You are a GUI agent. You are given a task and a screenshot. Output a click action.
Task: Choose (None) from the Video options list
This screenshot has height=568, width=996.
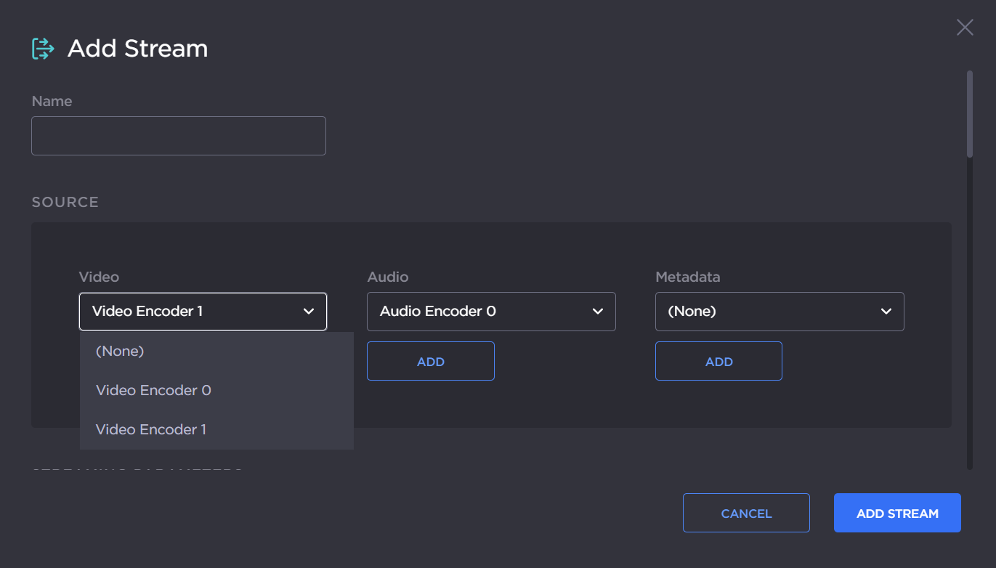click(121, 351)
